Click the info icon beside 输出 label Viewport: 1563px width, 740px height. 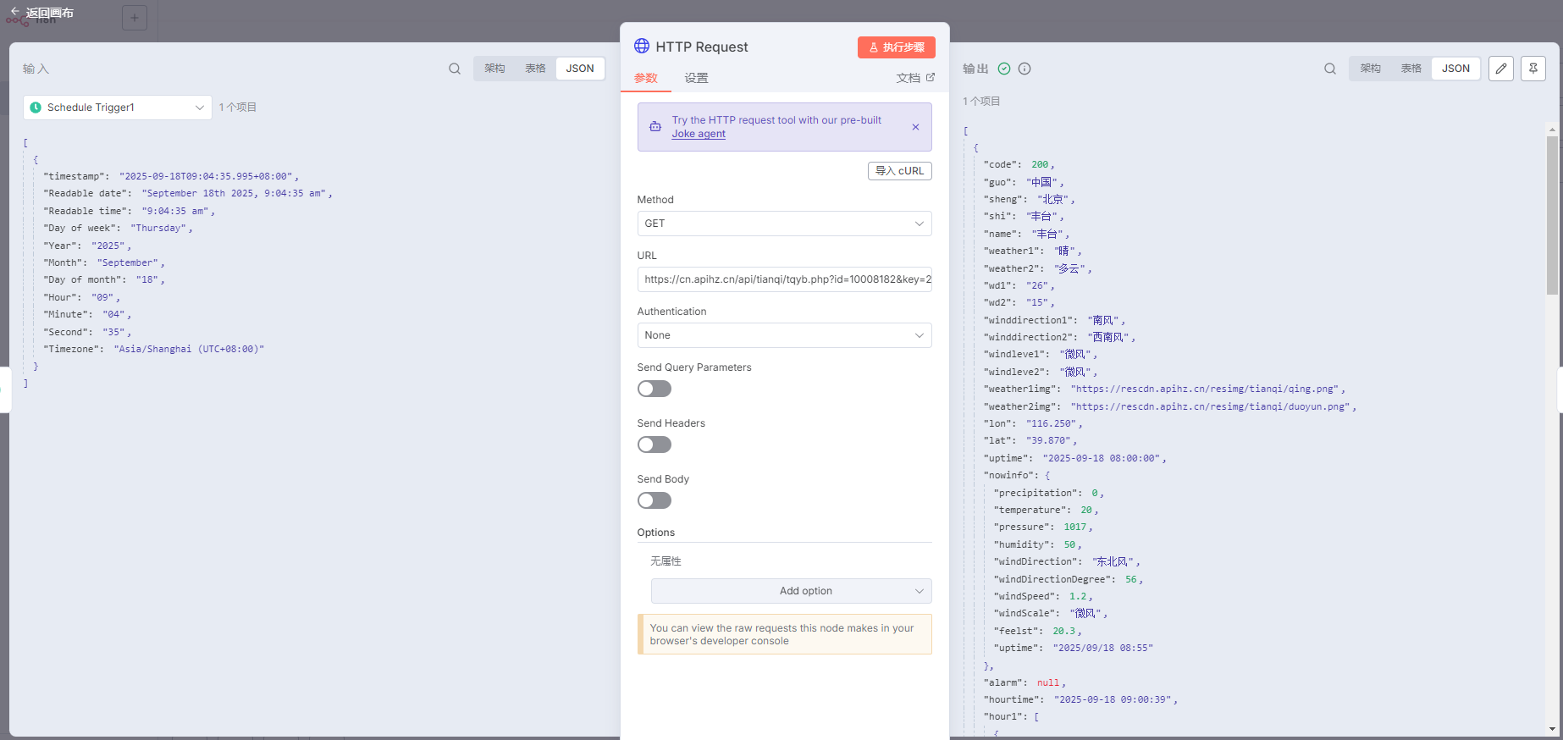(x=1025, y=69)
